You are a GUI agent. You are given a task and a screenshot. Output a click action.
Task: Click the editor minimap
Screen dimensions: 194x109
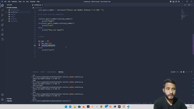pos(186,14)
